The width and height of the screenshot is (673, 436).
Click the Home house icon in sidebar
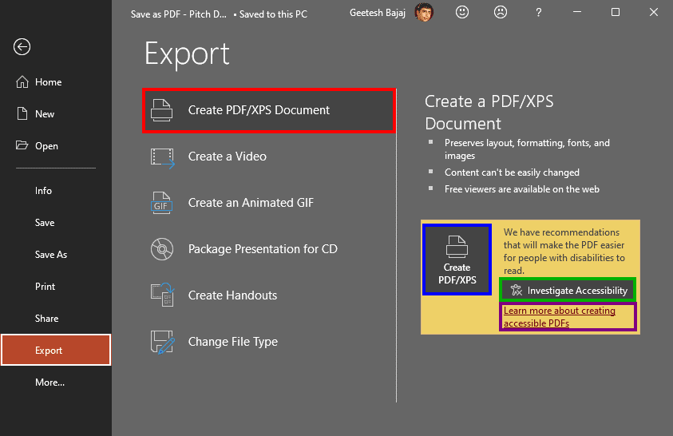point(22,81)
